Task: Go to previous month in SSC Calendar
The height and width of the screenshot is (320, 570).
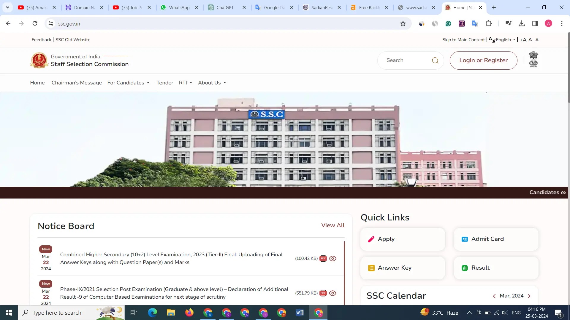Action: (x=494, y=296)
